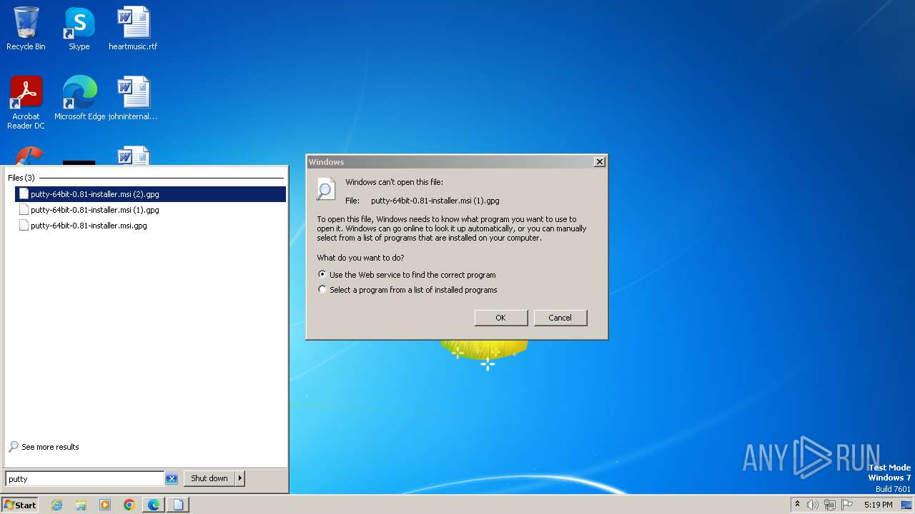Screen dimensions: 915x514
Task: Open Internet Explorer from taskbar
Action: click(x=56, y=505)
